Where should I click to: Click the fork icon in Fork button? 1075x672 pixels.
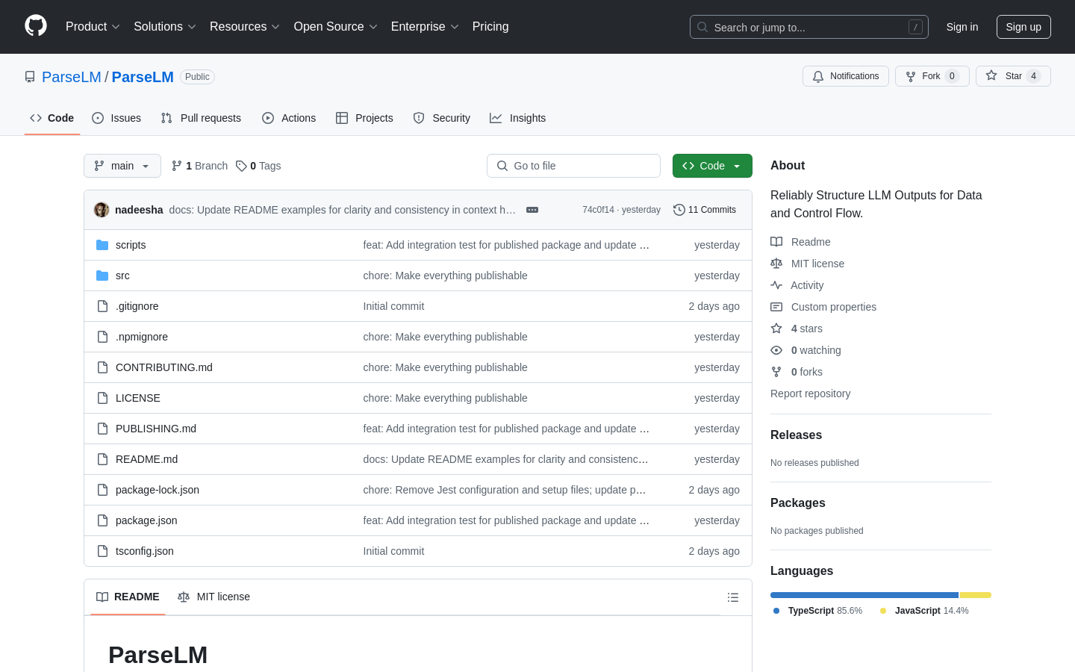(911, 76)
